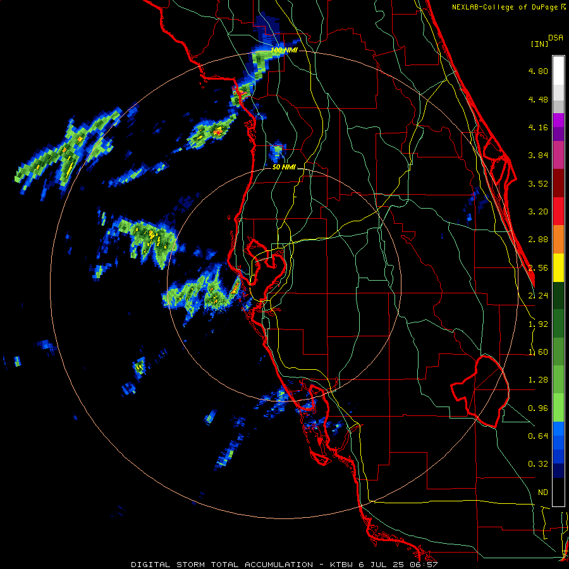Click the 0.32 scale value
The width and height of the screenshot is (569, 569).
538,464
